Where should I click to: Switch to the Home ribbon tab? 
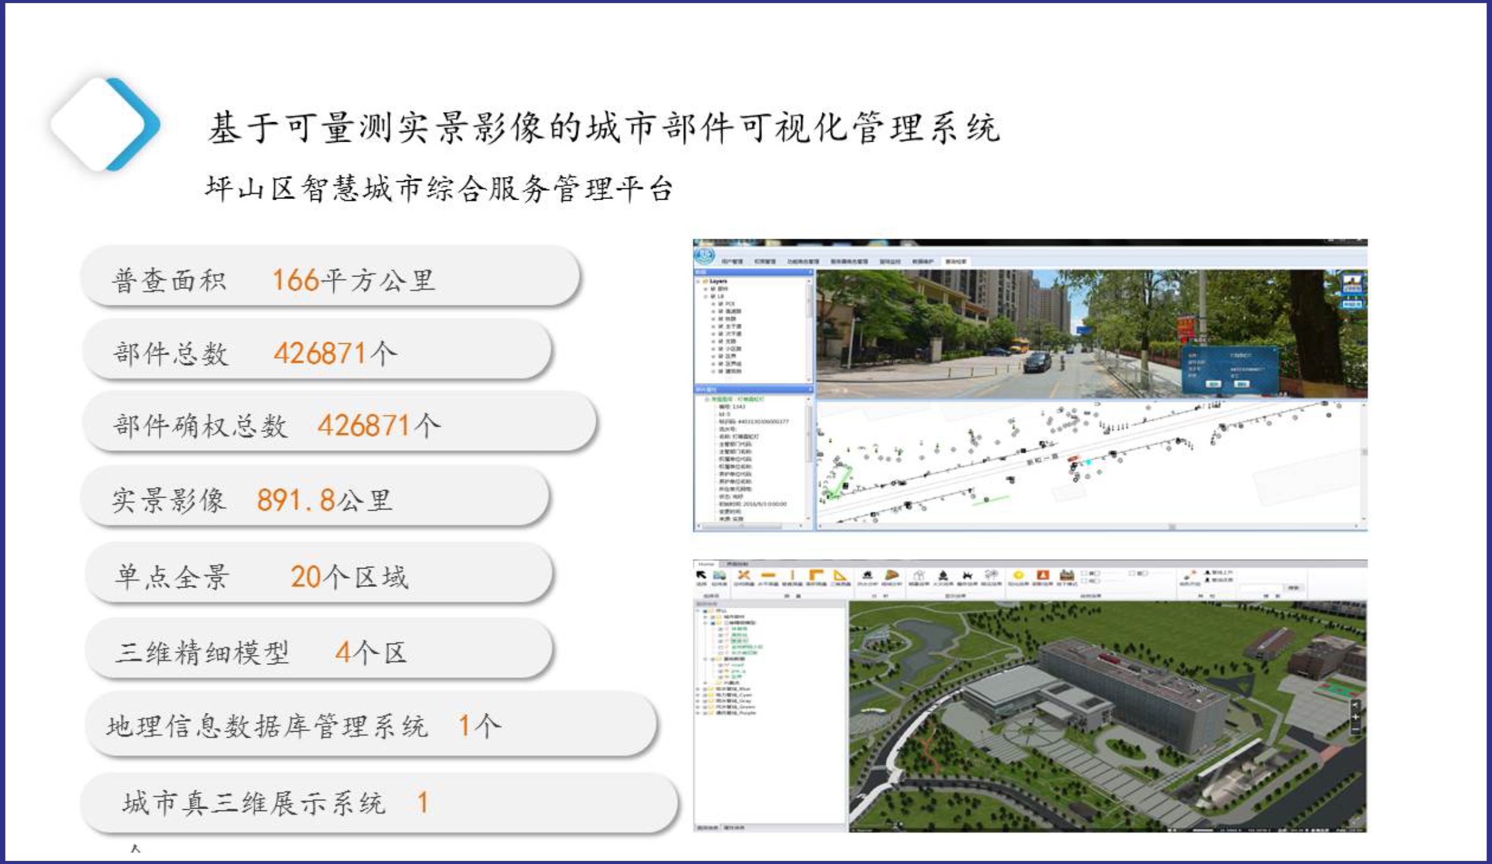click(x=706, y=564)
